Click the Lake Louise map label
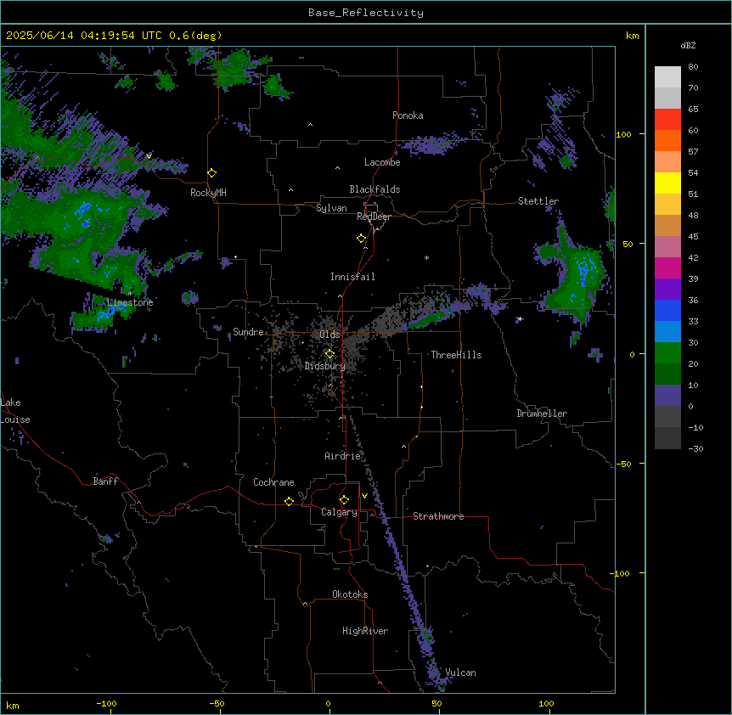The height and width of the screenshot is (715, 732). tap(15, 411)
